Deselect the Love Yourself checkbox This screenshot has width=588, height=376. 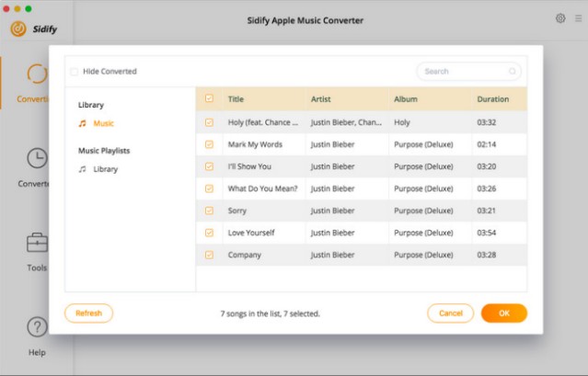click(209, 233)
